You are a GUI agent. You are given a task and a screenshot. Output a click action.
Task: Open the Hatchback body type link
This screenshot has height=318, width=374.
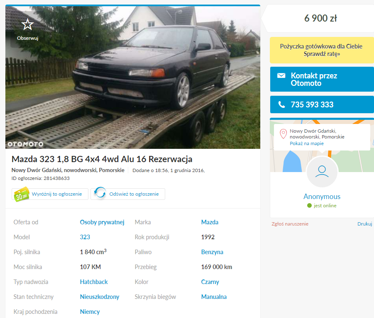click(94, 282)
